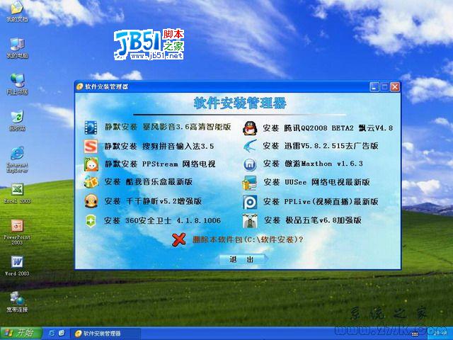Viewport: 453px width, 340px height.
Task: Click the IE quick launch icon in taskbar
Action: (x=52, y=334)
